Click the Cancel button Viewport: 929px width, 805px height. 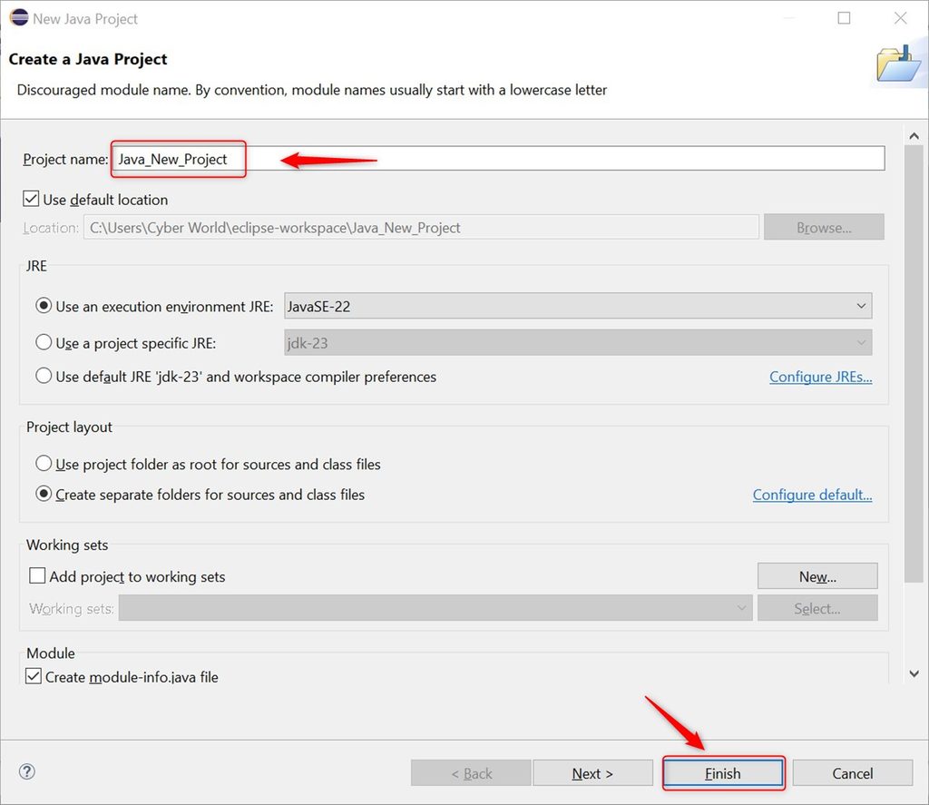click(853, 773)
